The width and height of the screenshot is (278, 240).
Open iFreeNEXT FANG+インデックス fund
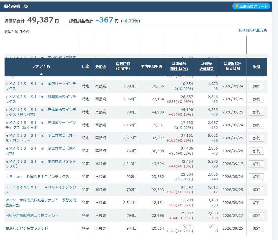coord(41,189)
